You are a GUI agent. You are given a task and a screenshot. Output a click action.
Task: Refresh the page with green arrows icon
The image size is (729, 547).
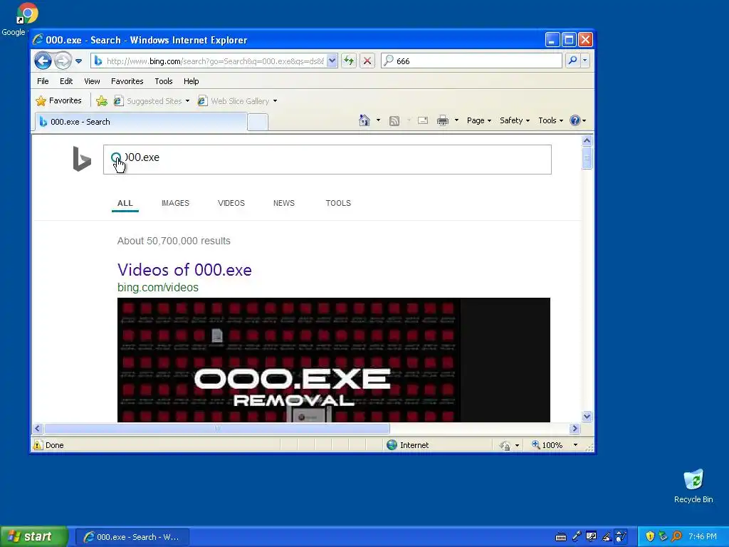coord(349,61)
